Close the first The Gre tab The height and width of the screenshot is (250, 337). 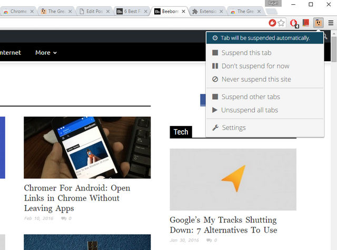pos(70,12)
